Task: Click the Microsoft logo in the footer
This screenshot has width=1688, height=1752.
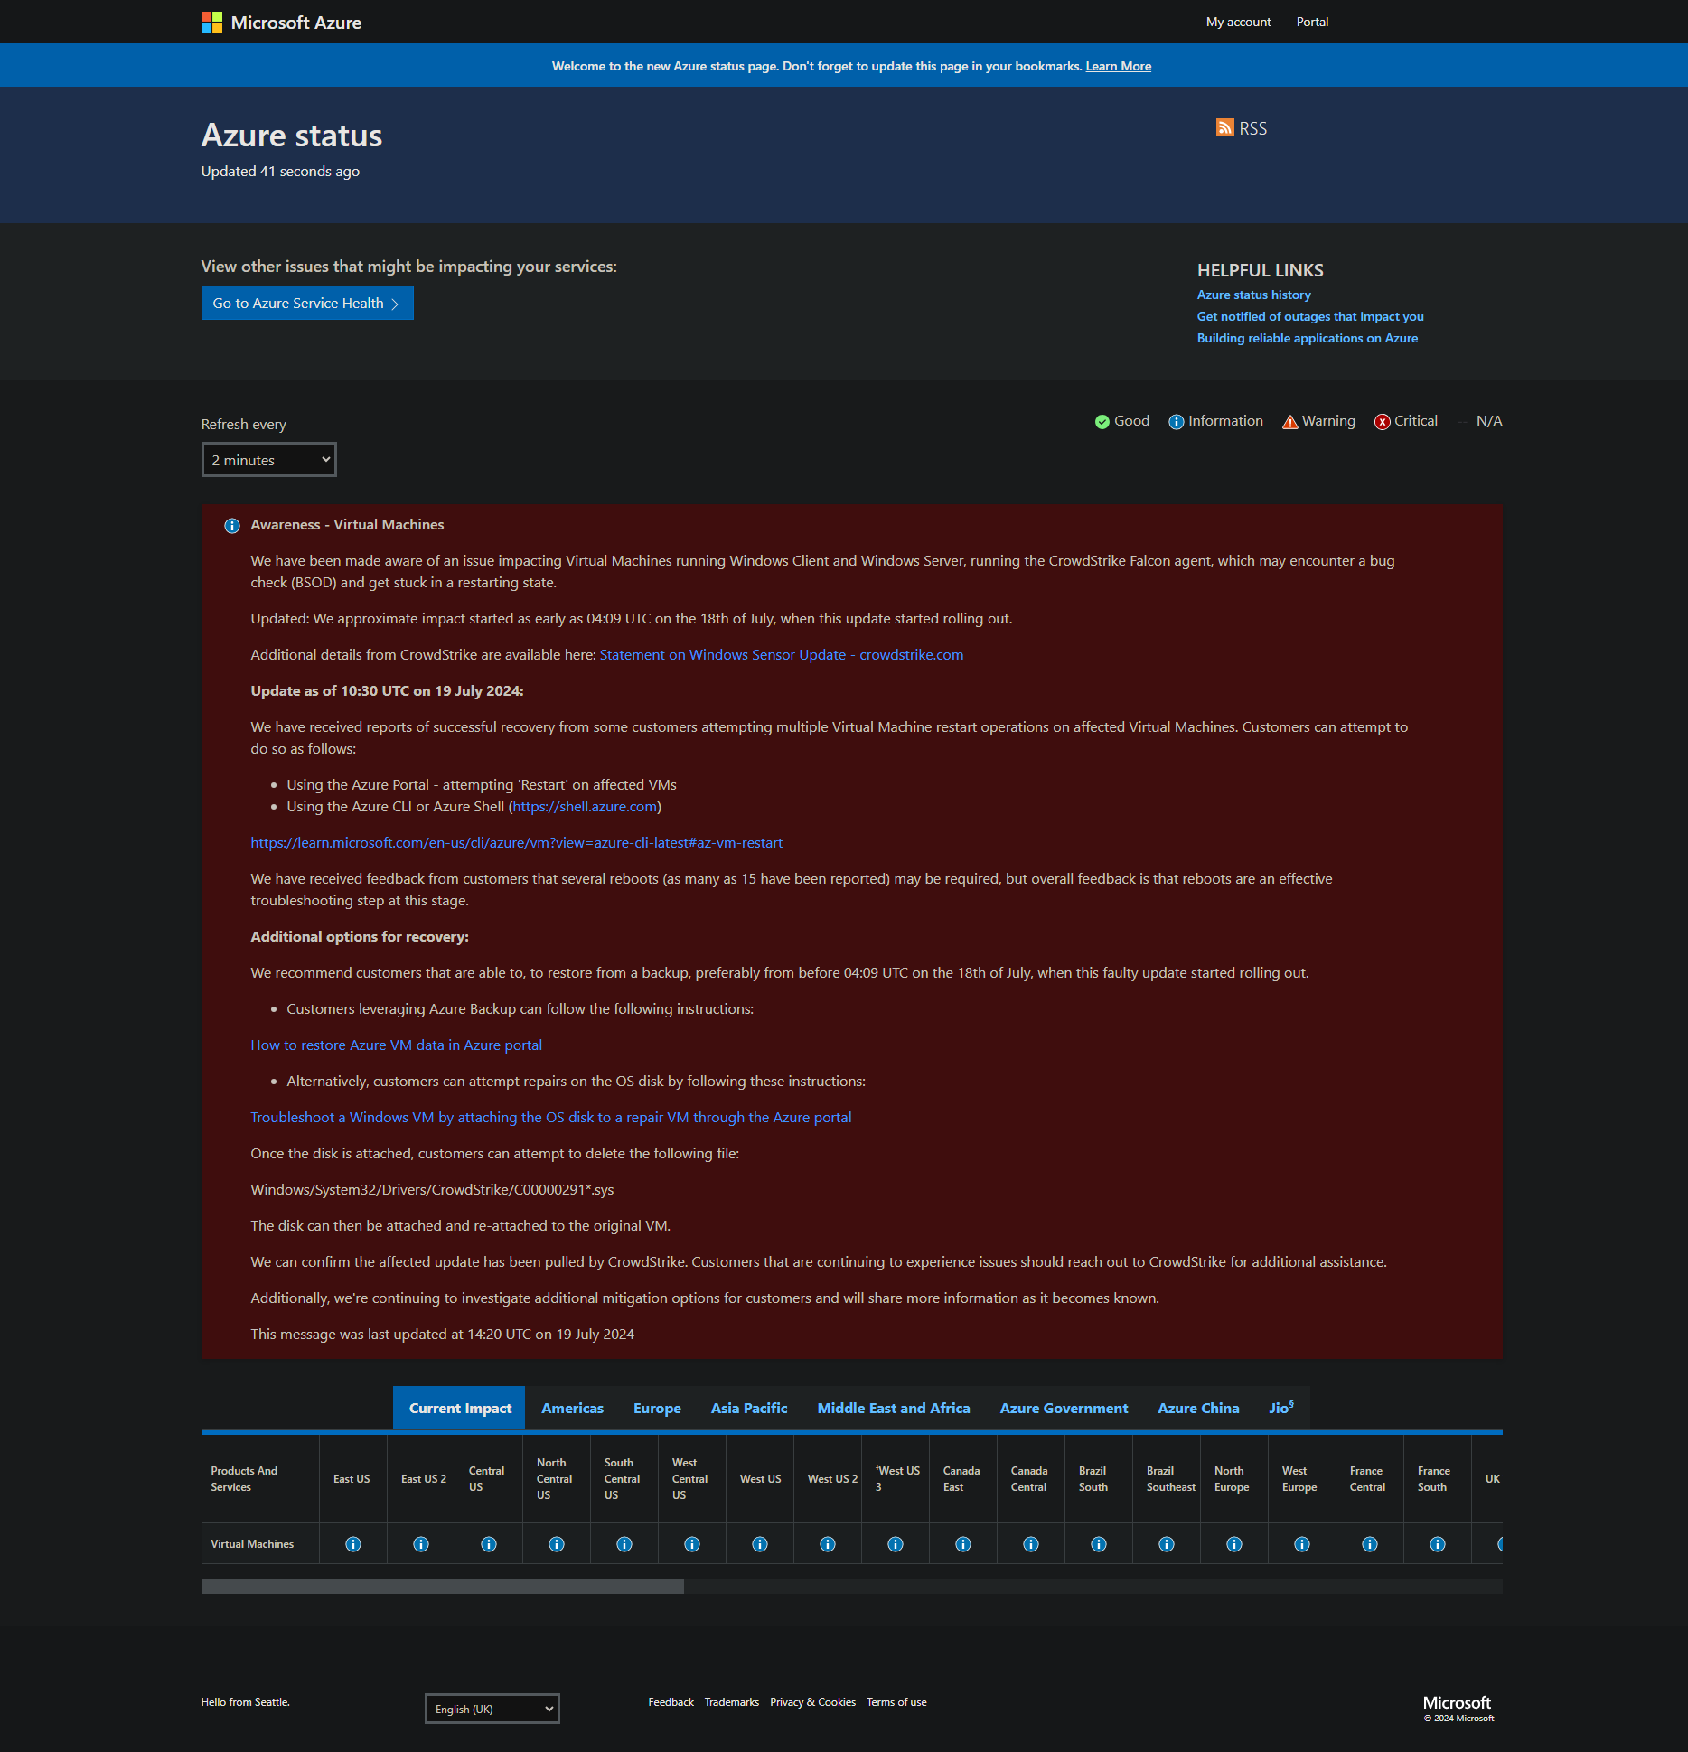Action: pos(1458,1702)
